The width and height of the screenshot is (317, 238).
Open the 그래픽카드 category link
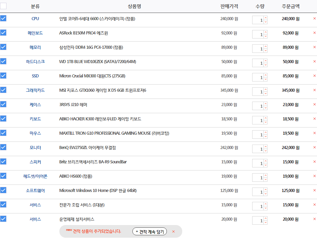[x=35, y=90]
